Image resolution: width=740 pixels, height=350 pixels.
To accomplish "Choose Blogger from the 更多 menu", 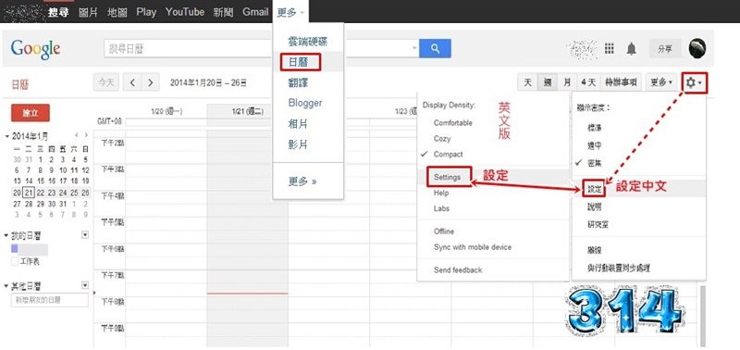I will pyautogui.click(x=305, y=103).
